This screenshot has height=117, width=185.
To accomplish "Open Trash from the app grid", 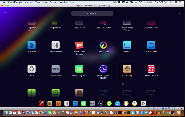I will (31, 69).
